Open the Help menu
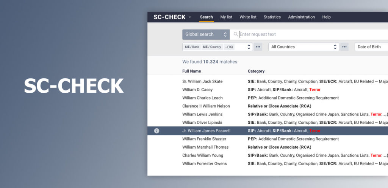The image size is (388, 188). pyautogui.click(x=326, y=17)
